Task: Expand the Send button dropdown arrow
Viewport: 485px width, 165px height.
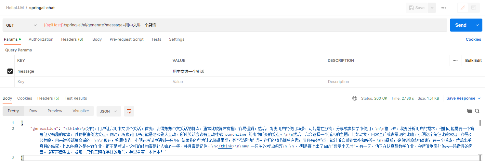Action: point(477,25)
